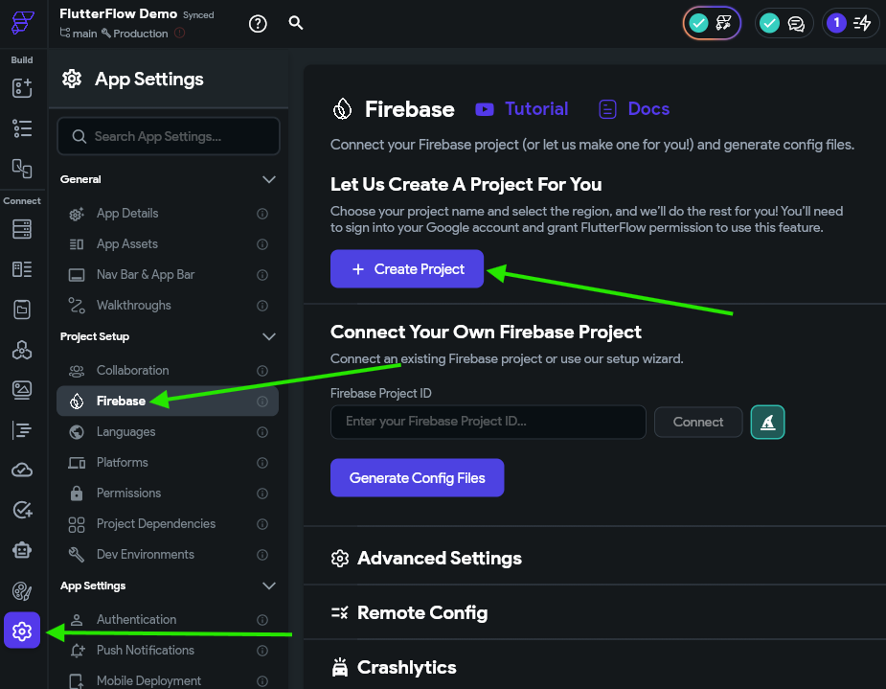Open the Cloud Functions check-cloud icon in the rail
The image size is (886, 689).
pyautogui.click(x=22, y=471)
